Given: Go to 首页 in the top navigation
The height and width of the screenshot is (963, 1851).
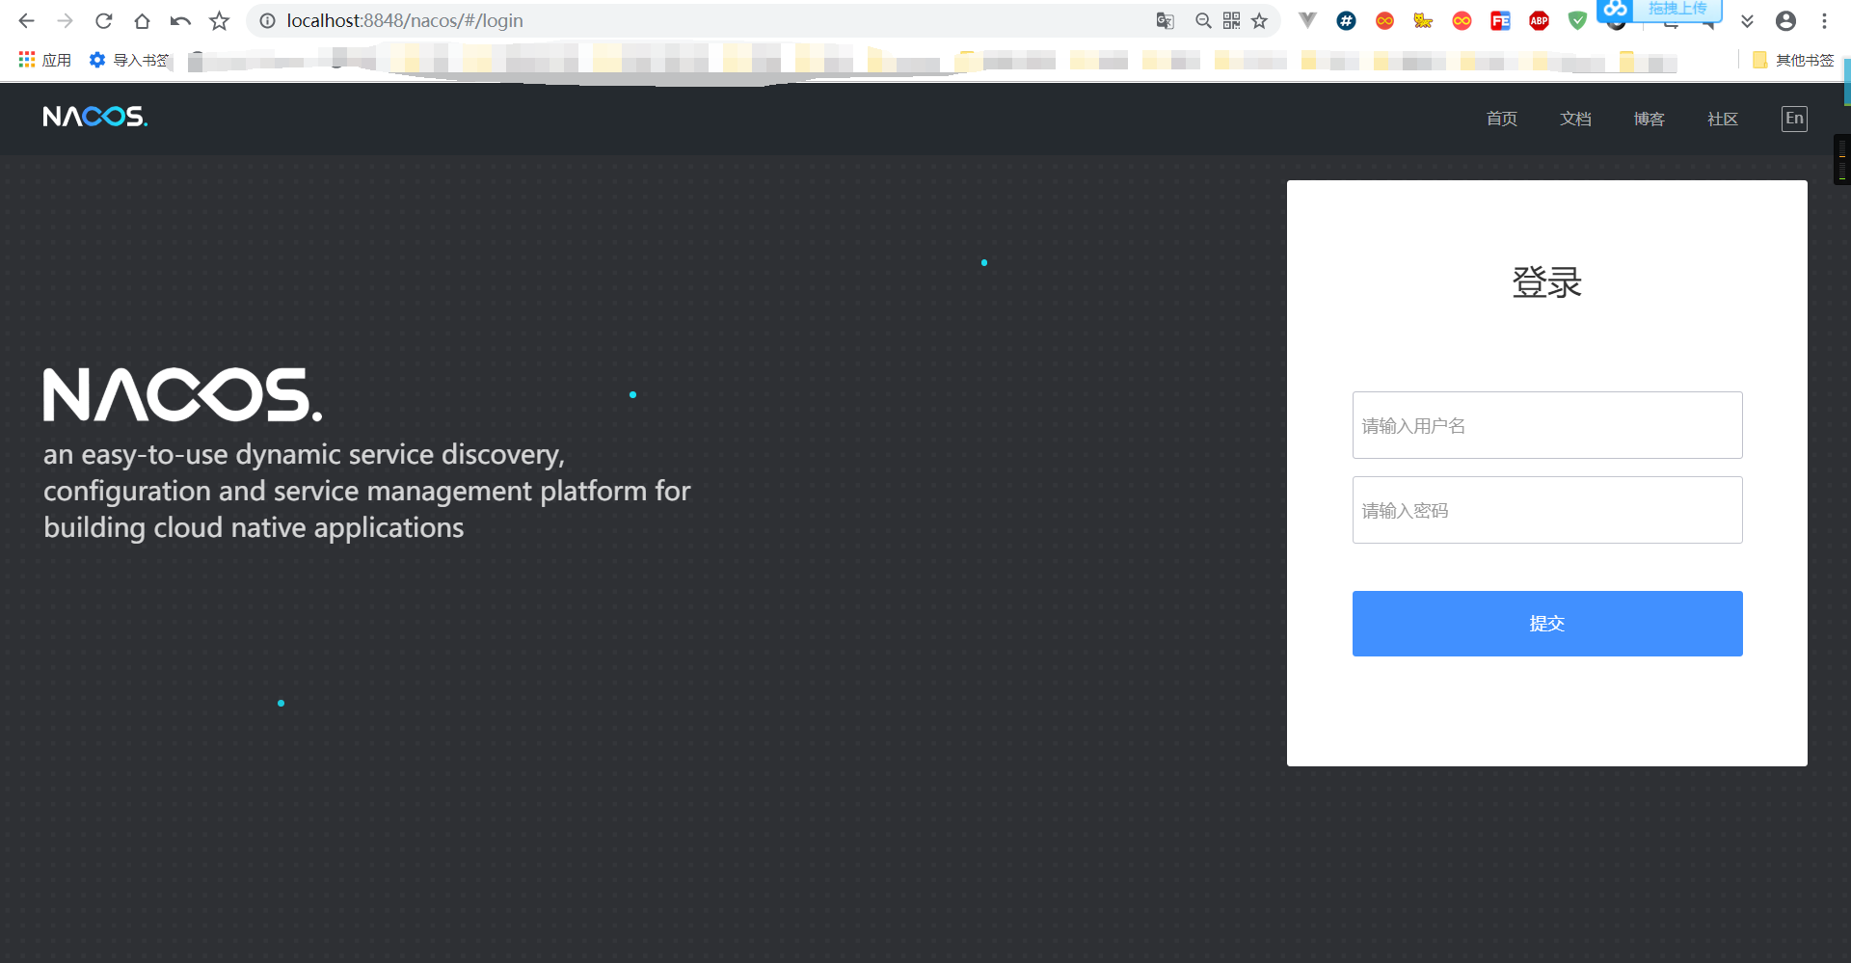Looking at the screenshot, I should 1502,119.
